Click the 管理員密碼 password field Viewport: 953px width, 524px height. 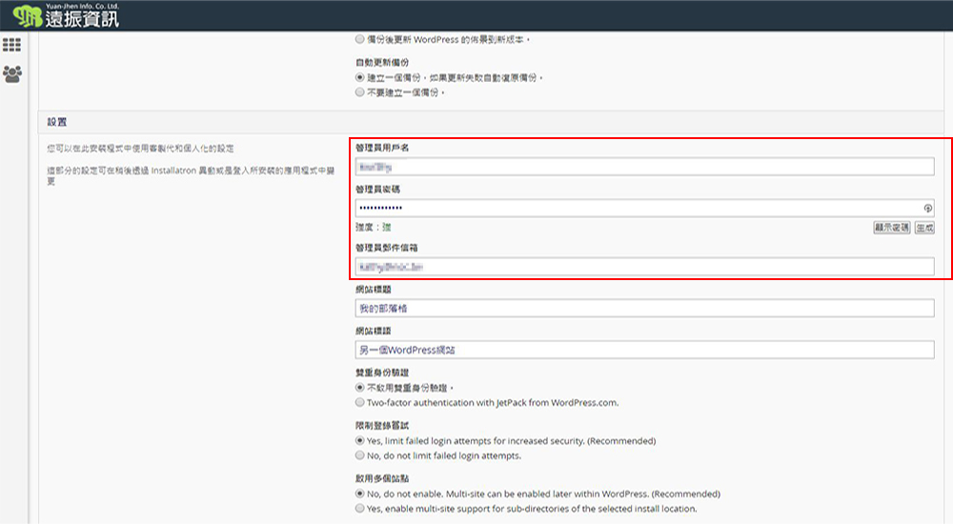point(637,209)
